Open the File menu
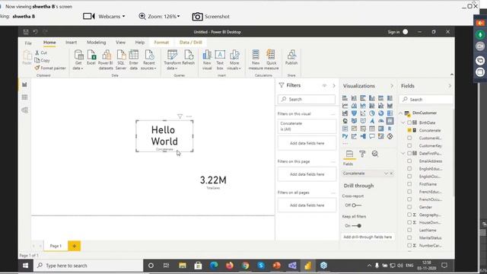 [x=28, y=43]
